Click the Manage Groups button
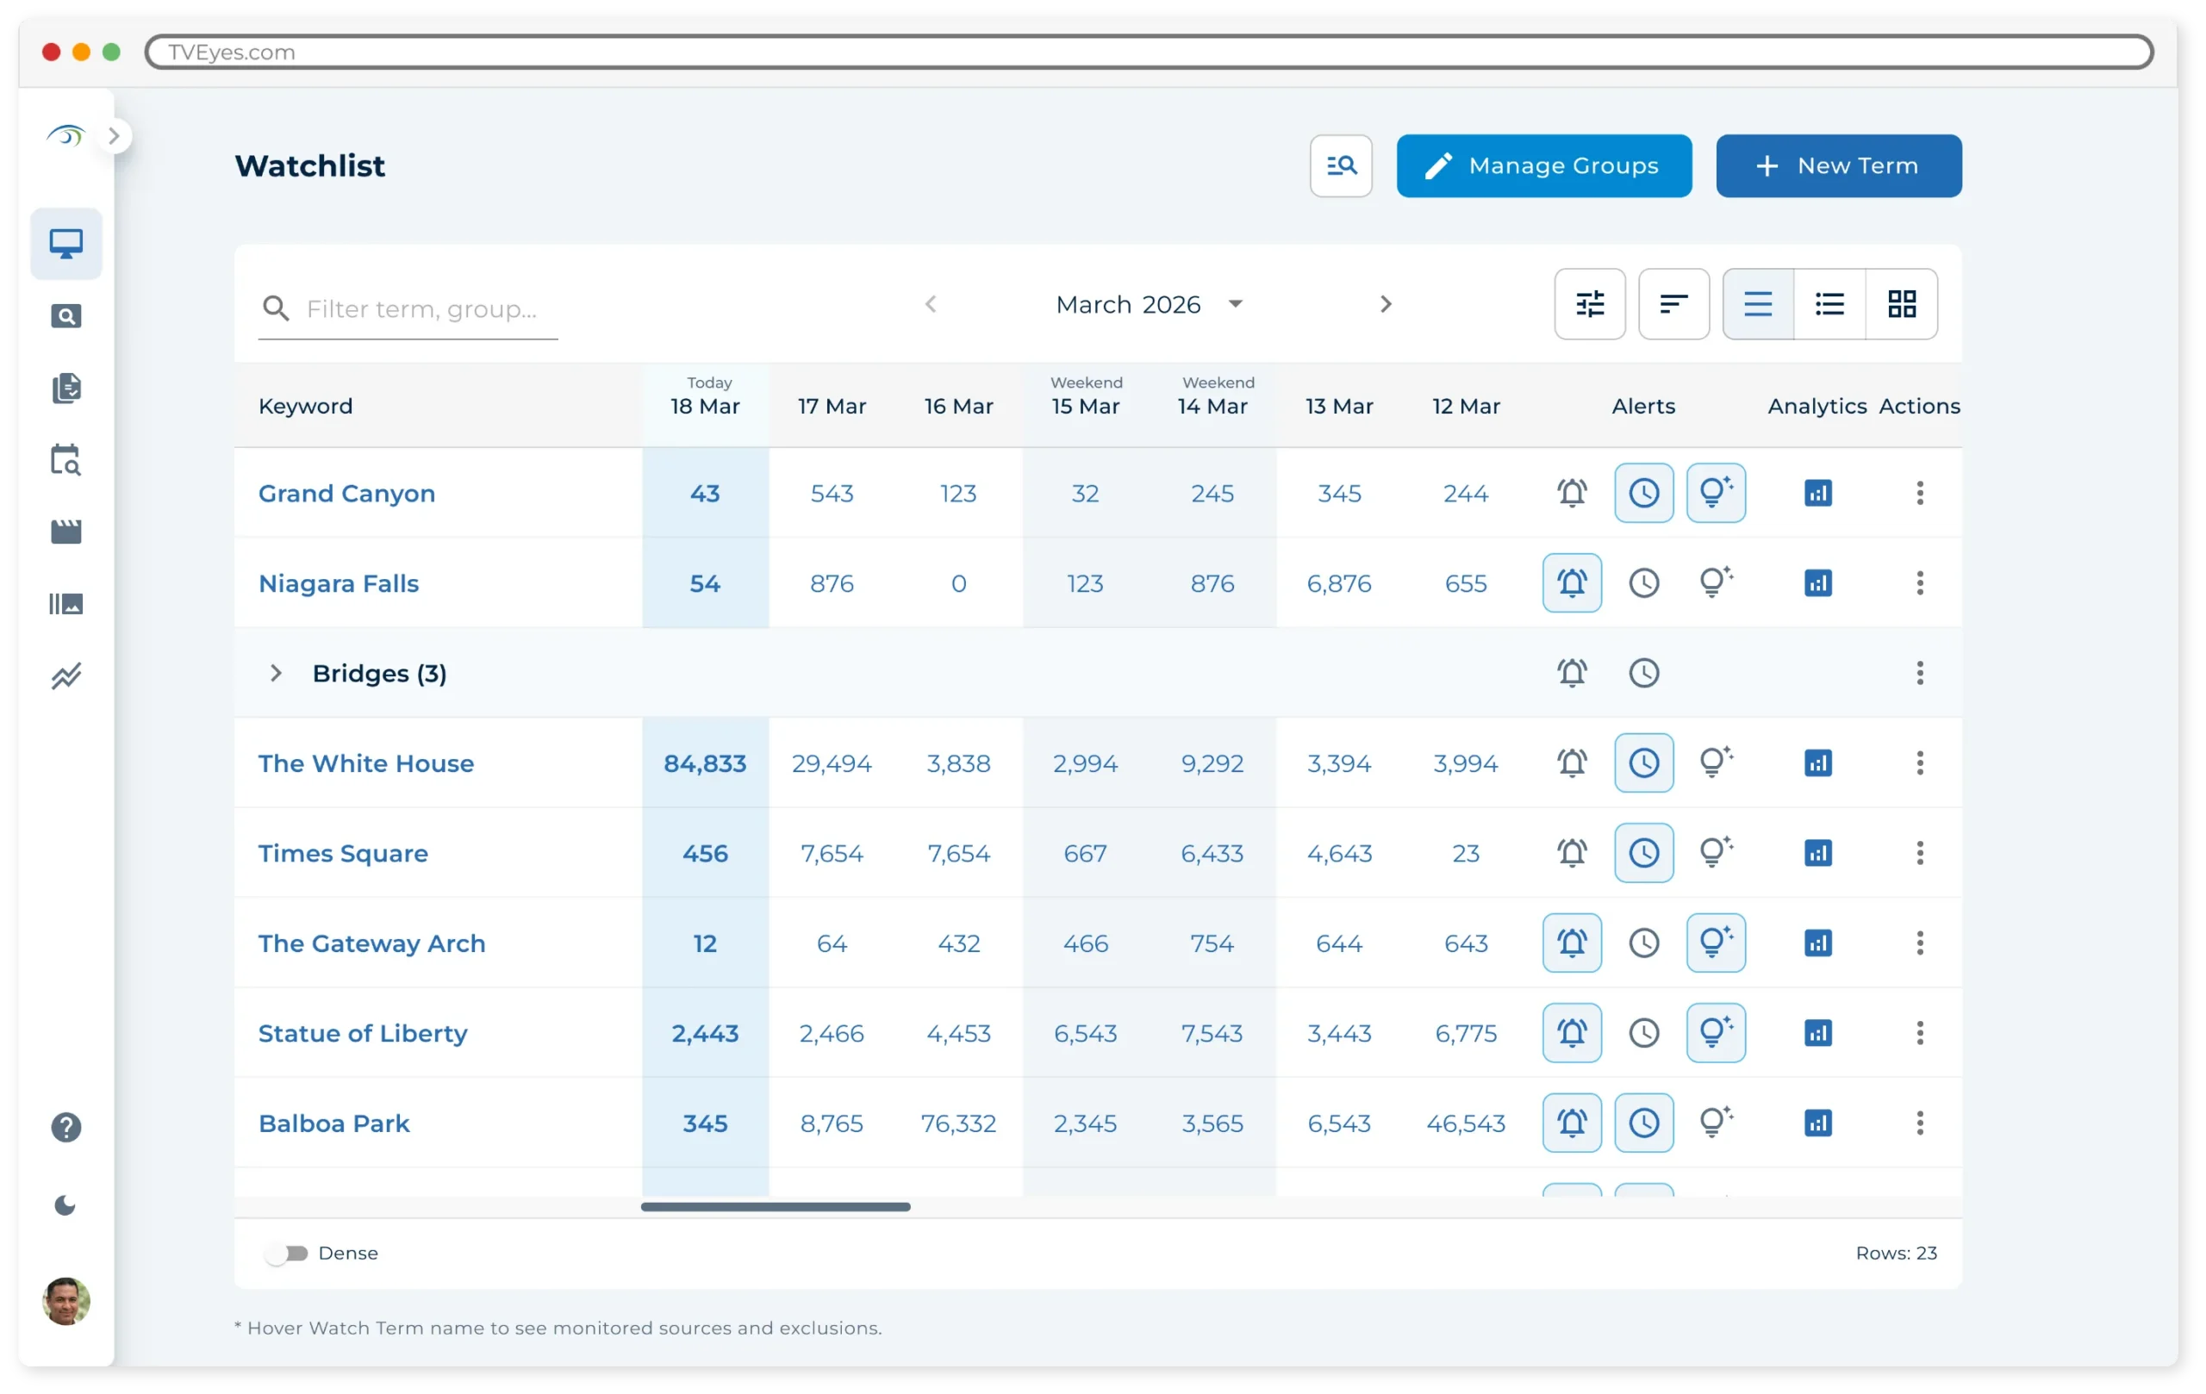2206x1394 pixels. coord(1543,165)
